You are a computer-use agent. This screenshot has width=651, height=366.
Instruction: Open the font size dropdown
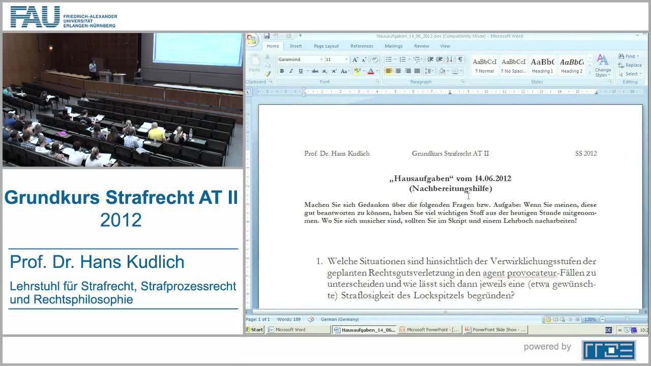[x=346, y=59]
